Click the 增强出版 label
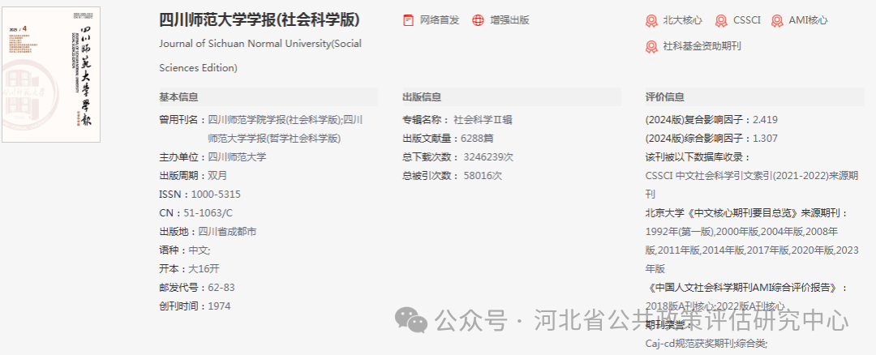 click(x=509, y=20)
